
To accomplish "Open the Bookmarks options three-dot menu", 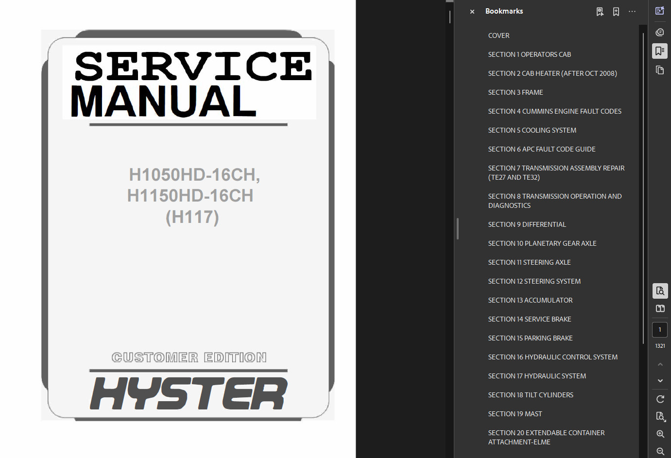I will click(632, 12).
